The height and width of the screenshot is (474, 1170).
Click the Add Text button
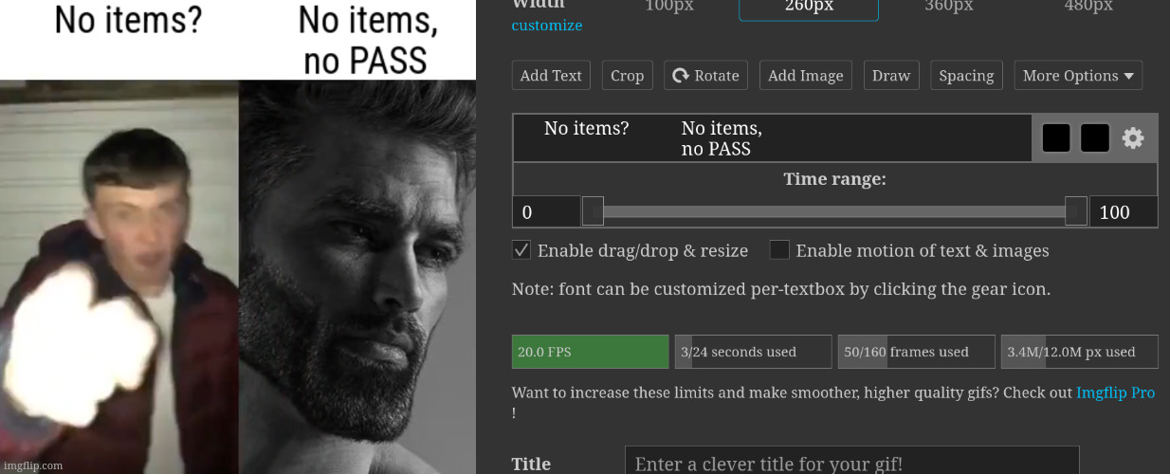coord(551,76)
